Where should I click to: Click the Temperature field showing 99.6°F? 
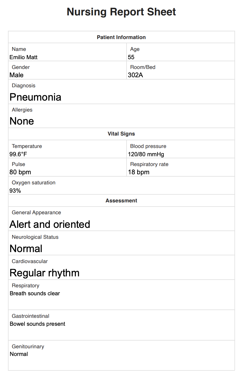(67, 154)
